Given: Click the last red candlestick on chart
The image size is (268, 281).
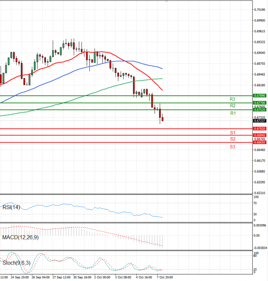Looking at the screenshot, I should (163, 119).
